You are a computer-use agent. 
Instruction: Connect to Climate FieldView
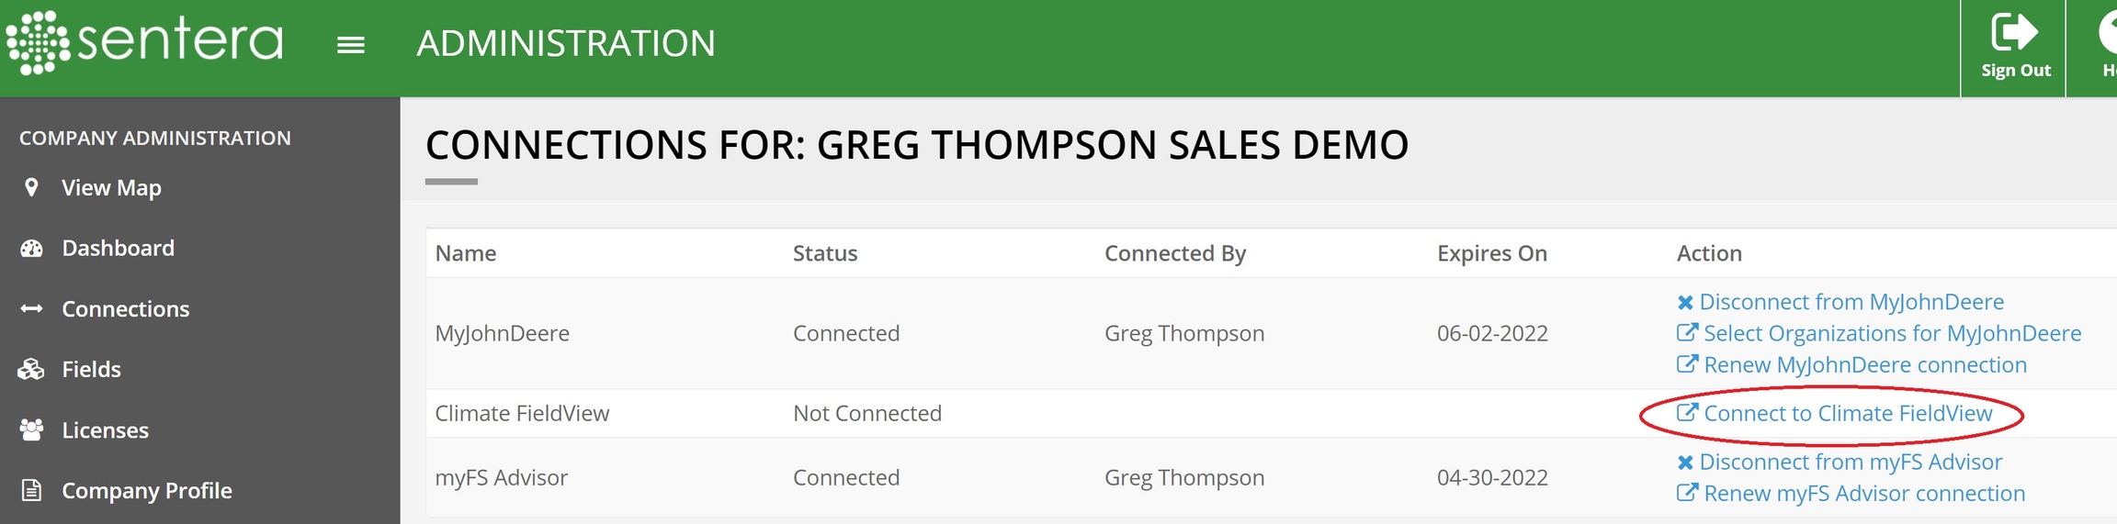(1847, 414)
